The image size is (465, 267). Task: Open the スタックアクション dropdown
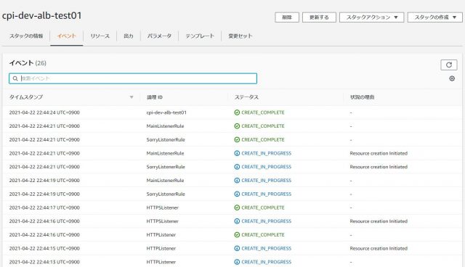coord(371,17)
